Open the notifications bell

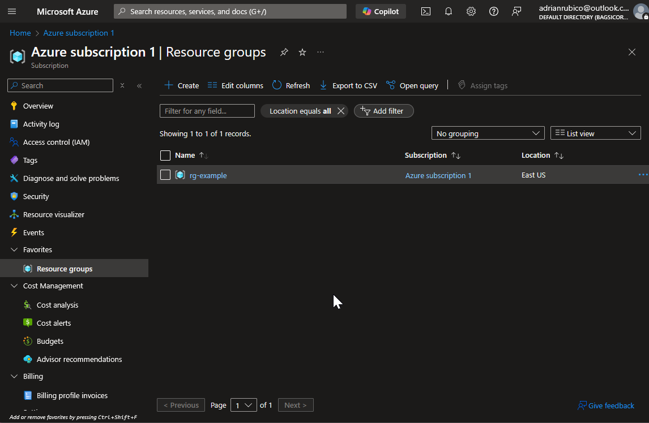pyautogui.click(x=449, y=11)
